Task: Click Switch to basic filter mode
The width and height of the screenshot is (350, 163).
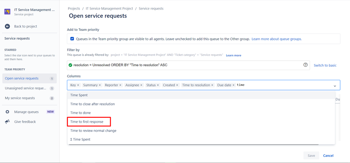Action: (x=325, y=65)
